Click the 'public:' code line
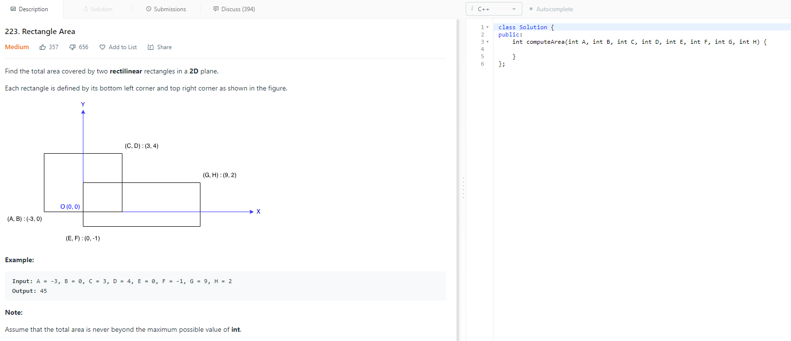Image resolution: width=791 pixels, height=341 pixels. point(510,35)
